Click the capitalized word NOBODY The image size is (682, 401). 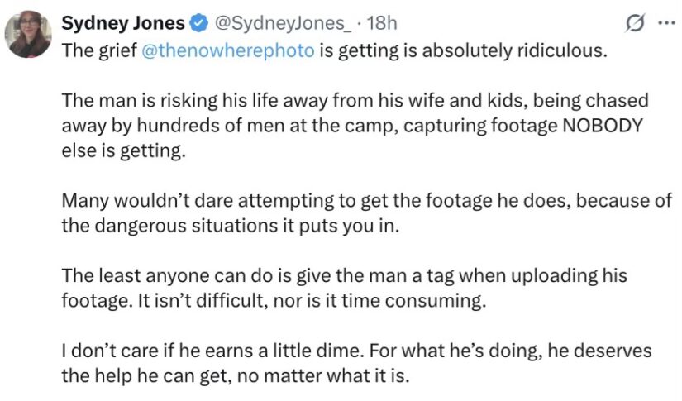click(603, 125)
